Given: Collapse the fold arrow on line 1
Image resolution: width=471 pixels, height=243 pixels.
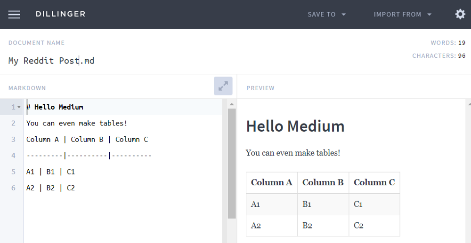Looking at the screenshot, I should (x=19, y=107).
